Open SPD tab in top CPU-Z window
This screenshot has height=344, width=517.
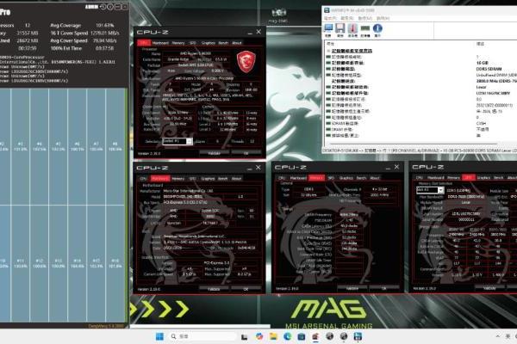pos(192,43)
